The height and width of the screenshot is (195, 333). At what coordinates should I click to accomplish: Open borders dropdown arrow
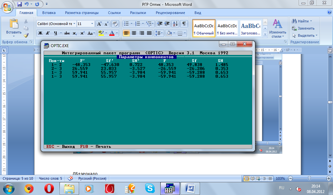point(185,33)
